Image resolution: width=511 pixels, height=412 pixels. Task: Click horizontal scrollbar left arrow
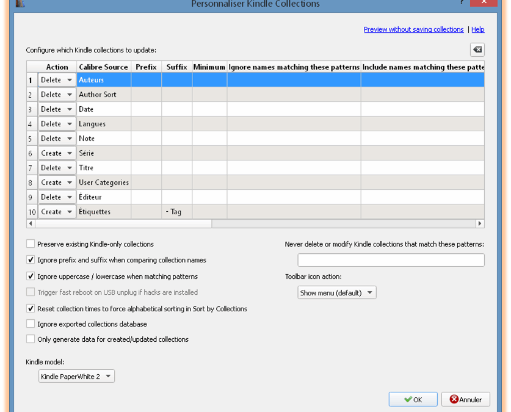click(31, 223)
